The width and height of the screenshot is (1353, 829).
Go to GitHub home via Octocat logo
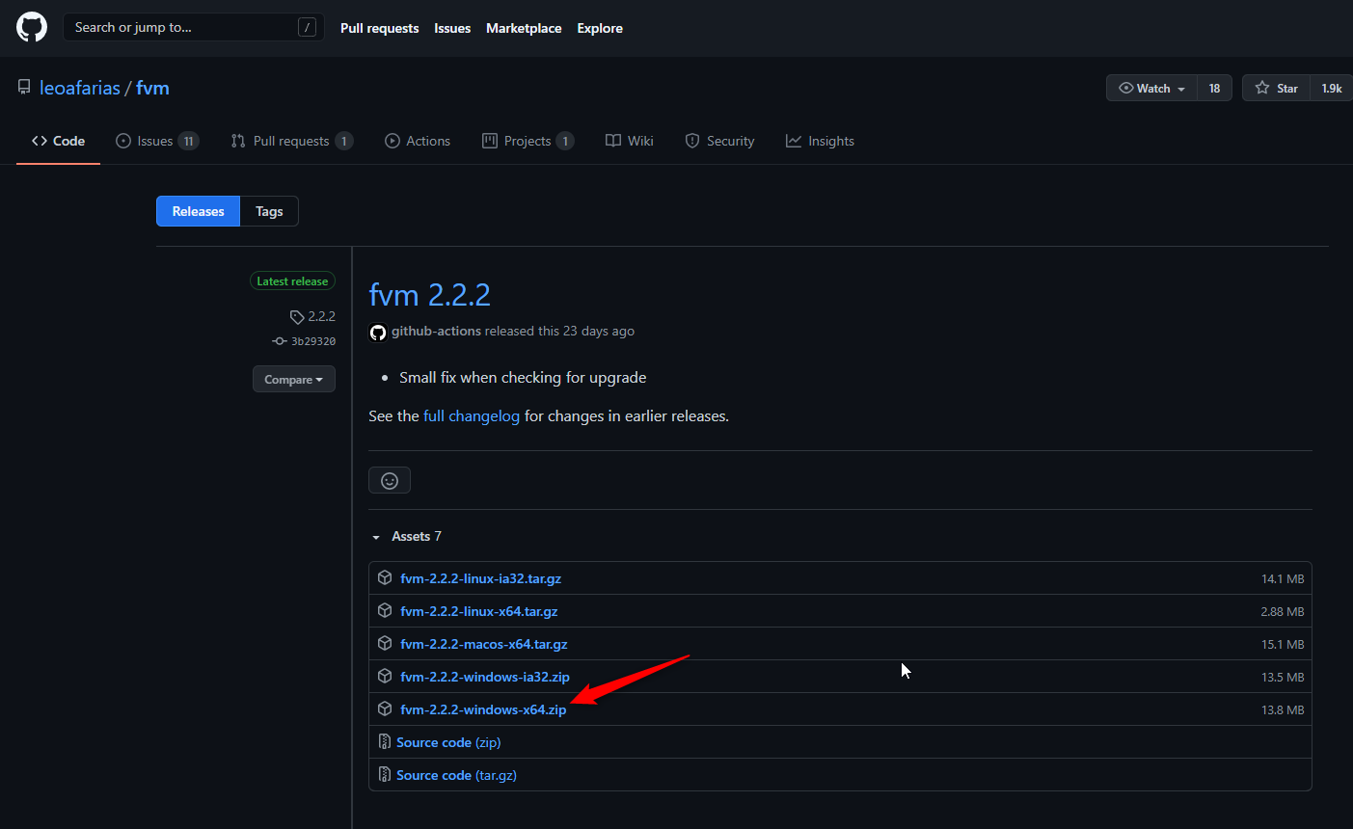coord(32,27)
